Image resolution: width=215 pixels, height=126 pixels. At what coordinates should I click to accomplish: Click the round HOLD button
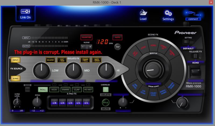point(106,102)
